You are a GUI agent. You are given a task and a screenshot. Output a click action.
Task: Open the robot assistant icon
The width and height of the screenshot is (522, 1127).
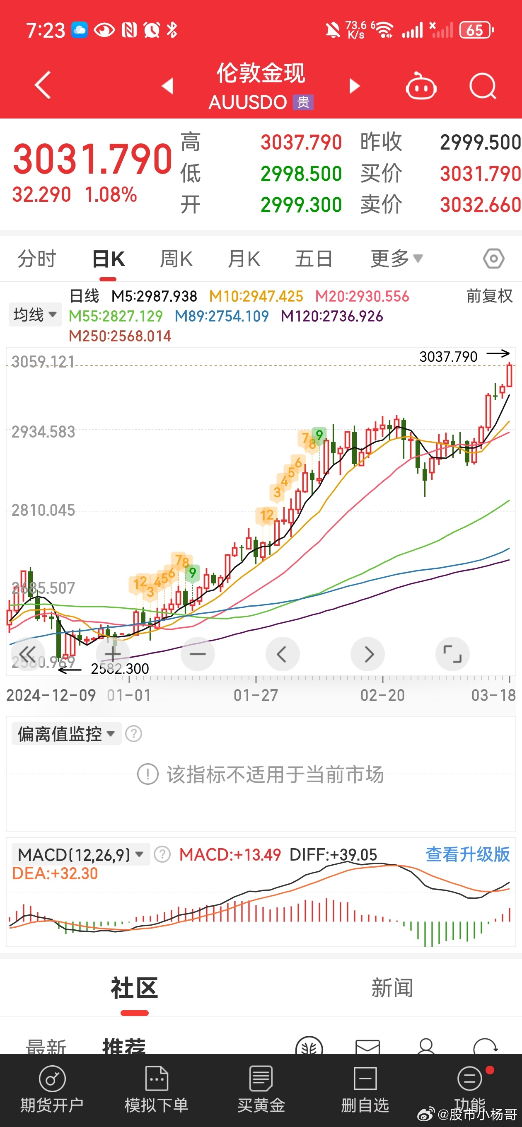(x=421, y=86)
